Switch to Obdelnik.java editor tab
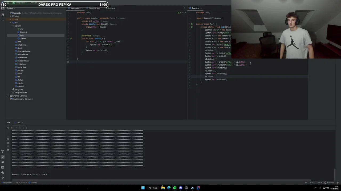This screenshot has height=191, width=341. point(94,8)
